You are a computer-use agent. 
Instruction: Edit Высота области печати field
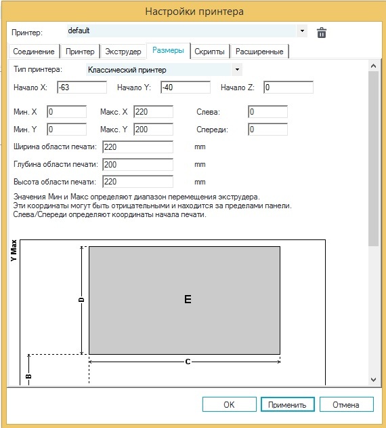coord(138,182)
